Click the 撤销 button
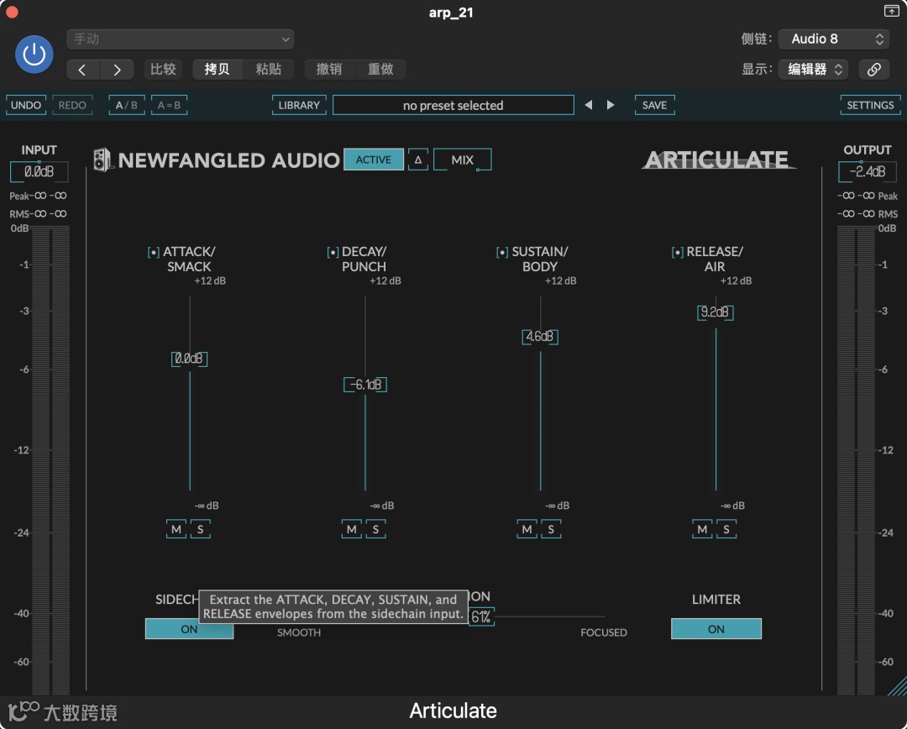Viewport: 907px width, 729px height. click(x=329, y=70)
